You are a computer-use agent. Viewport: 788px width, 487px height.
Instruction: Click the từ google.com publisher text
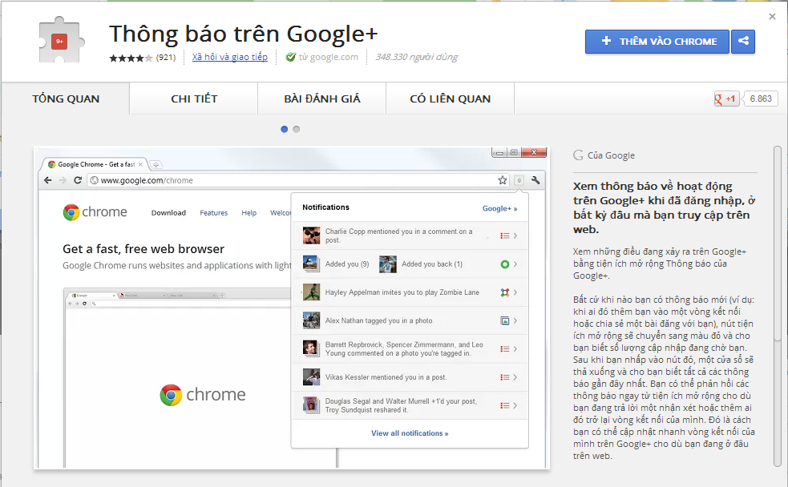[x=329, y=57]
